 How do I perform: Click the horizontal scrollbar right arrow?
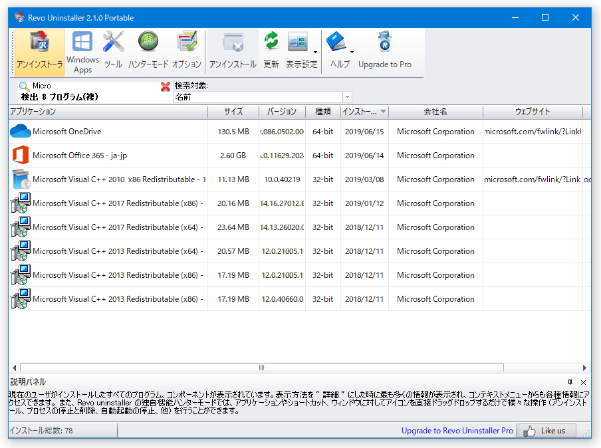[x=584, y=368]
